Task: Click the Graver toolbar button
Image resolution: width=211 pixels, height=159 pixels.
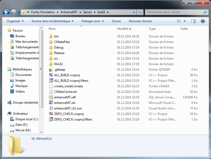Action: pyautogui.click(x=116, y=21)
